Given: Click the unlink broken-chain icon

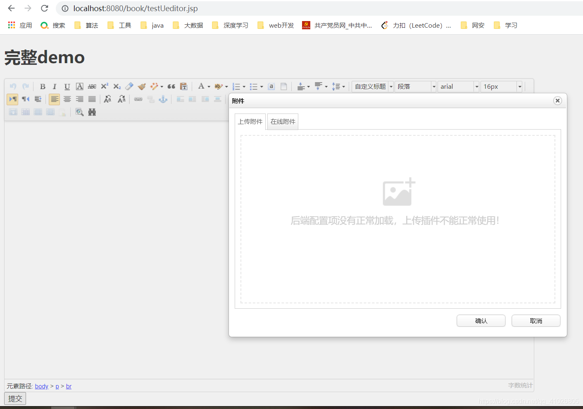Looking at the screenshot, I should tap(151, 99).
